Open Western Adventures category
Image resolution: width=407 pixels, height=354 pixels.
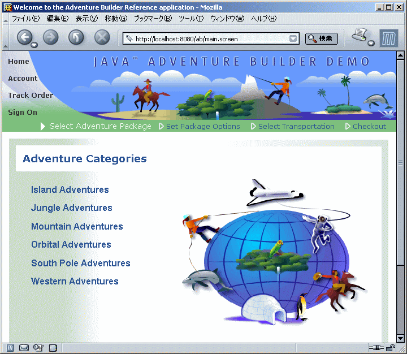[x=75, y=281]
